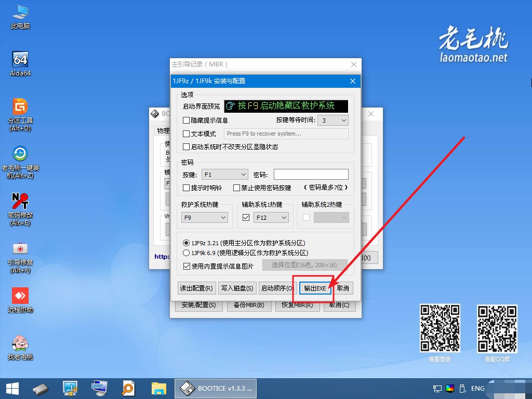Open the network computer taskbar icon
Viewport: 532px width, 399px height.
(70, 389)
